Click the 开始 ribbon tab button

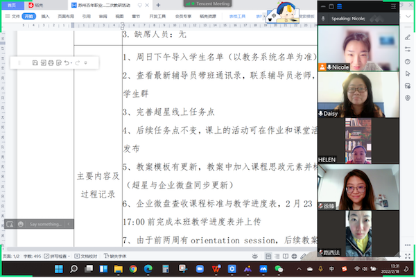(28, 15)
